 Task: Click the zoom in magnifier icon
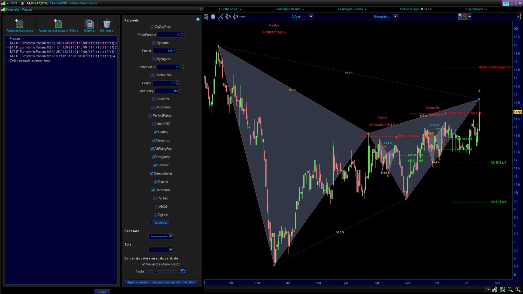[x=518, y=289]
